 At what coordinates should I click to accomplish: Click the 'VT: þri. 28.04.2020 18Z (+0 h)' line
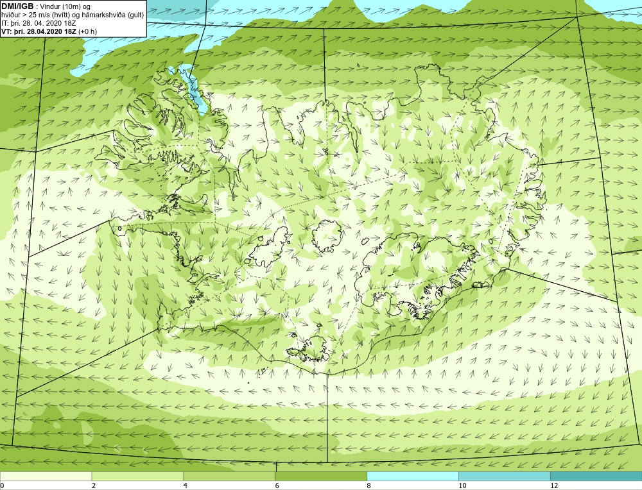point(49,31)
